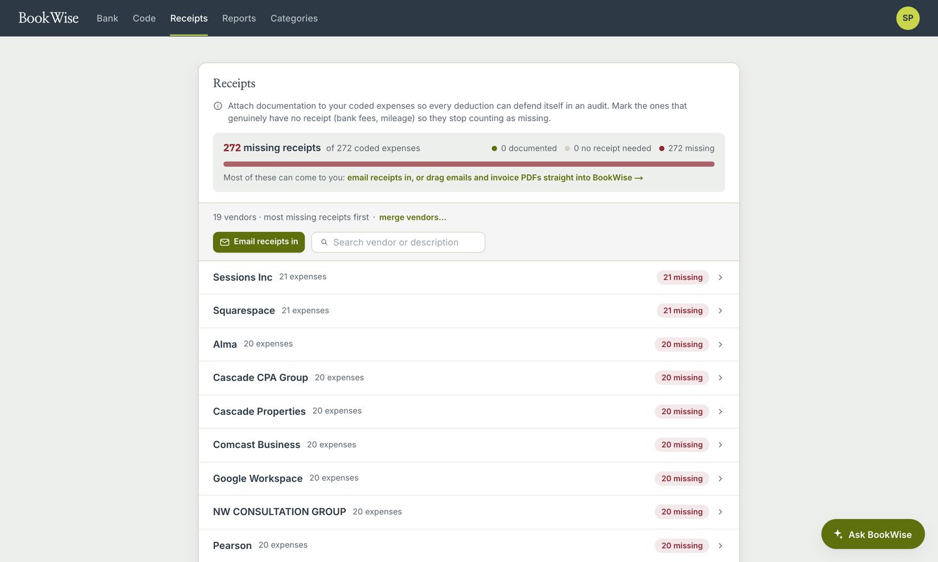Click the 20 missing badge for Cascade Properties
The image size is (938, 562).
(x=682, y=412)
